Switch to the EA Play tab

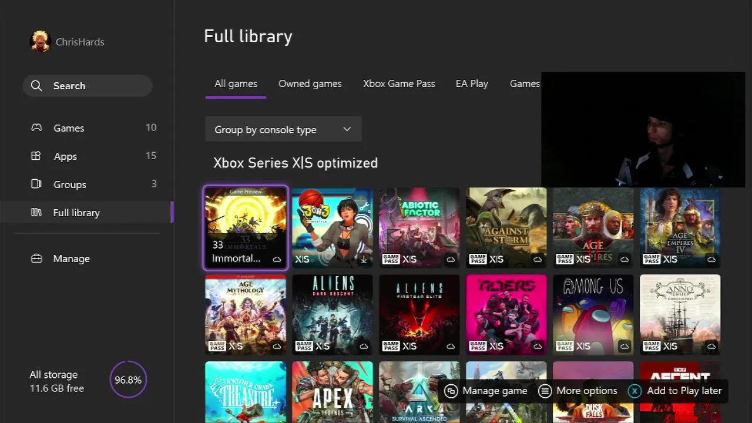point(472,83)
